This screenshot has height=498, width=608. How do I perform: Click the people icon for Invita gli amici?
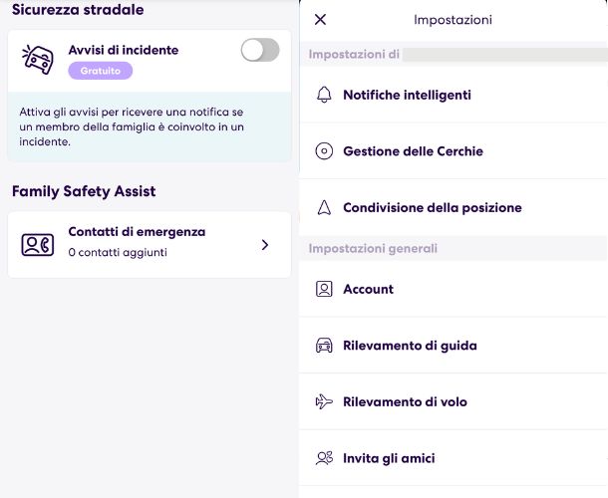tap(324, 458)
